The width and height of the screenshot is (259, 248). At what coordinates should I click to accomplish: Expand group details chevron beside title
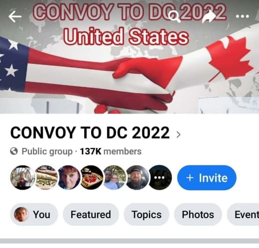178,134
